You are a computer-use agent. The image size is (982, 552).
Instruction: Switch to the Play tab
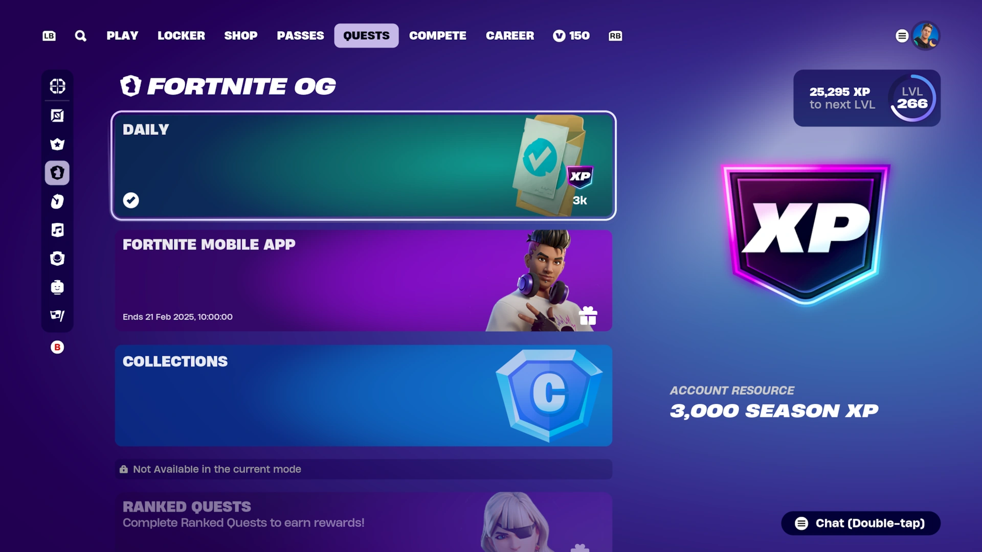[122, 36]
